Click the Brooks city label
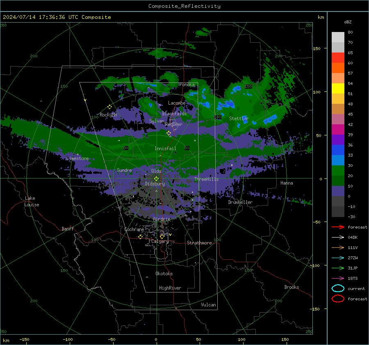 point(292,287)
